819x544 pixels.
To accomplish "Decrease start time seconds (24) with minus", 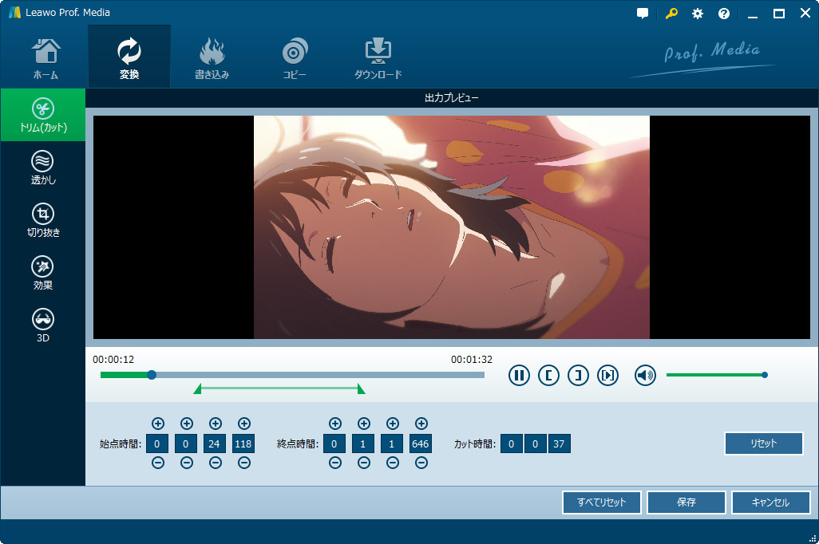I will (216, 463).
